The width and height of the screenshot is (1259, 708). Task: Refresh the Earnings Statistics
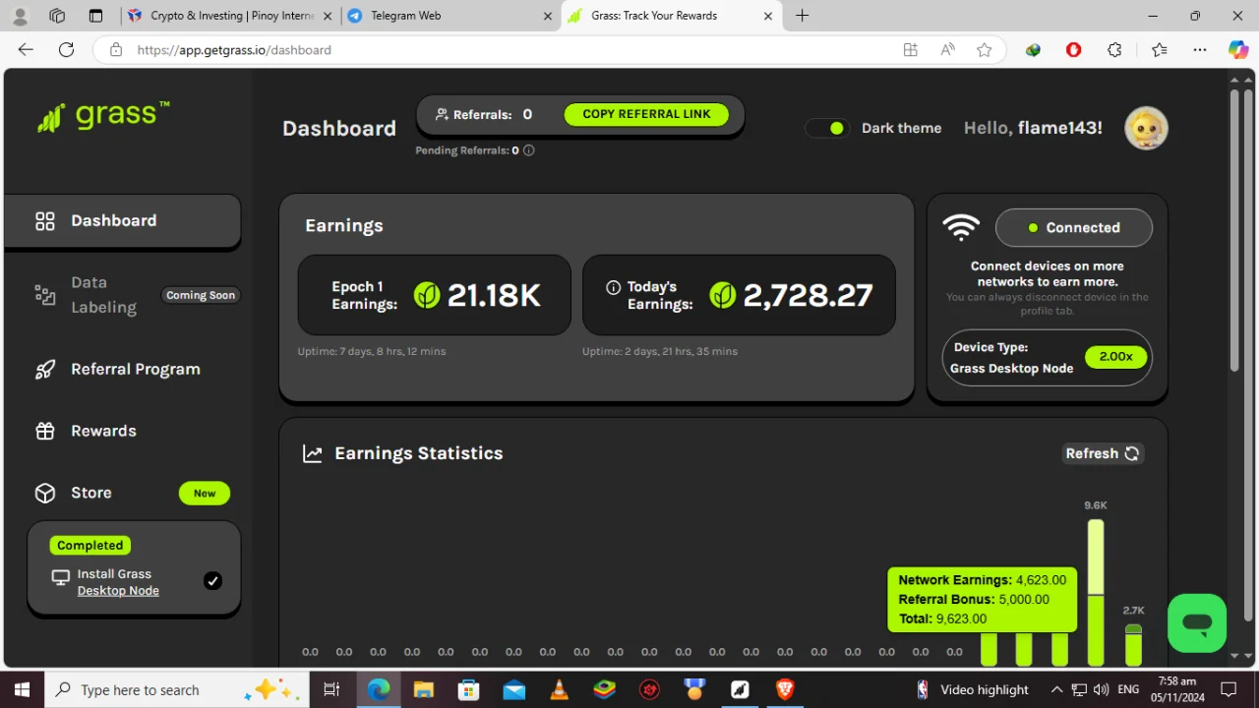pyautogui.click(x=1103, y=453)
